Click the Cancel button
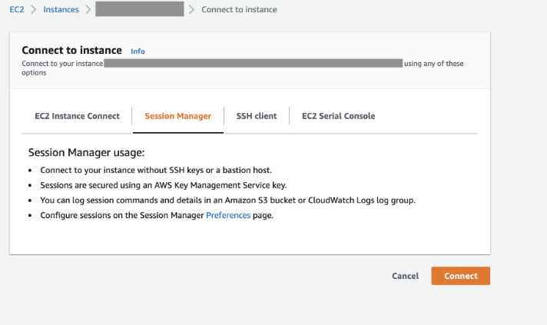This screenshot has height=325, width=547. [x=405, y=276]
